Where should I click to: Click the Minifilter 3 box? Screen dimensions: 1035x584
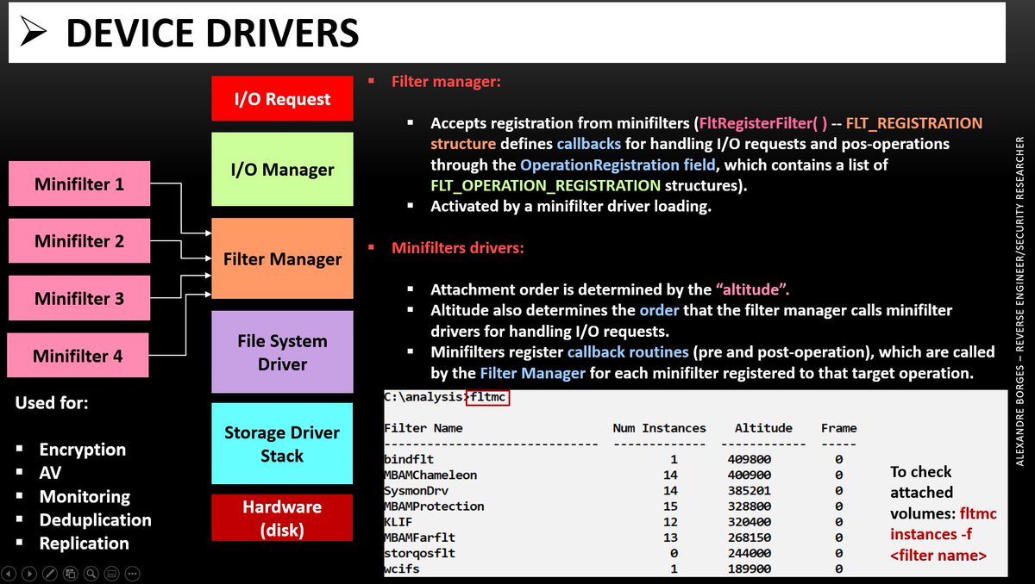[78, 298]
